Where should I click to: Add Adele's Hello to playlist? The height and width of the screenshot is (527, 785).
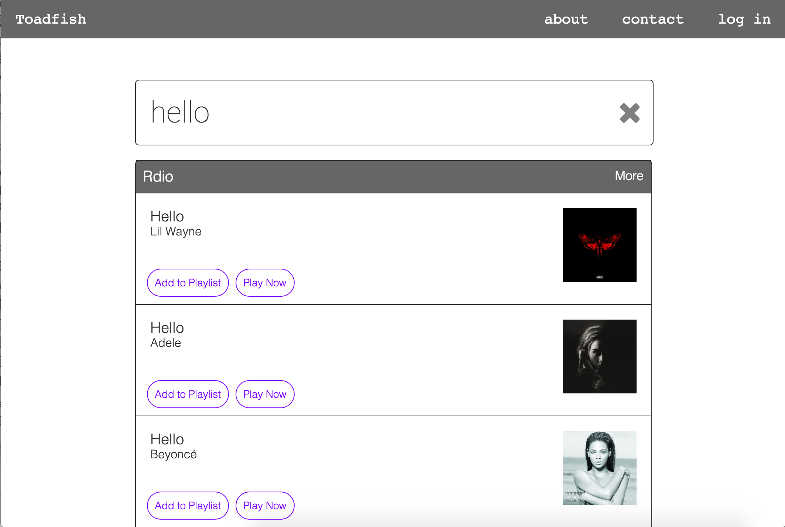tap(188, 394)
